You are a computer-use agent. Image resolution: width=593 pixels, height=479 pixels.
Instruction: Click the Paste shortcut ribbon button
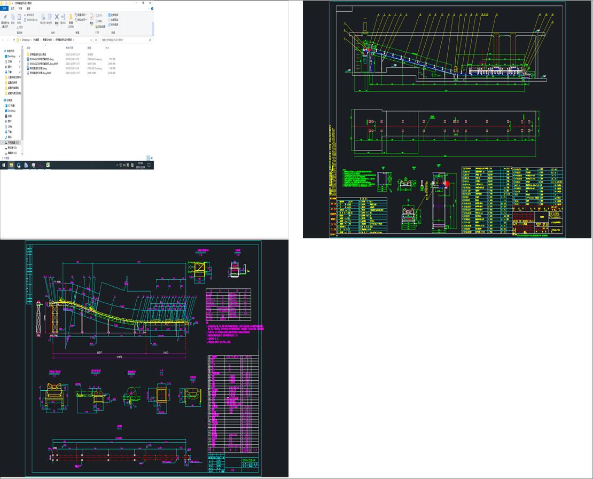30,20
